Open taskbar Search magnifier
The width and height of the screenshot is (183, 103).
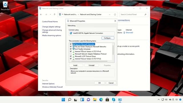point(69,100)
